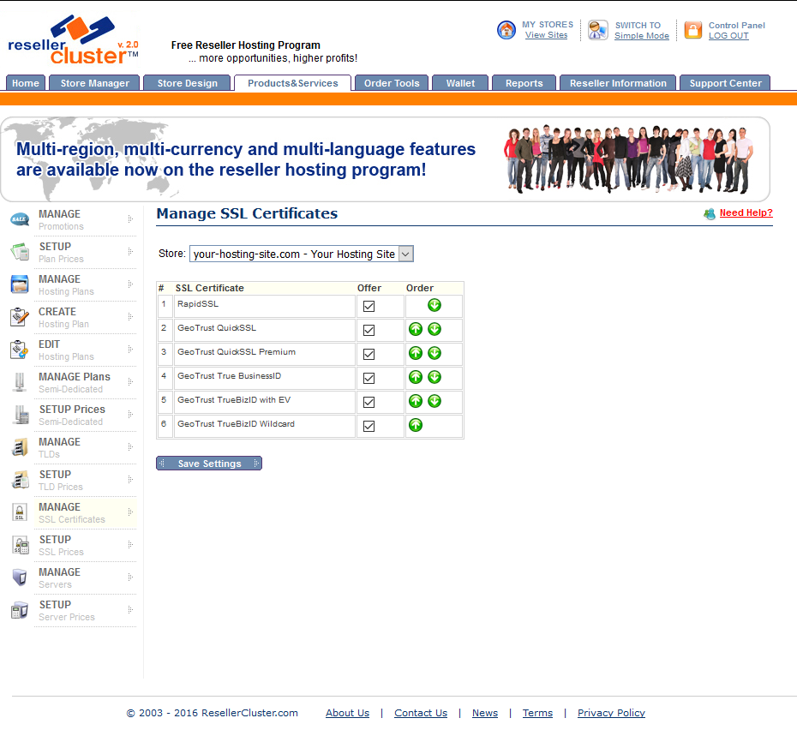The width and height of the screenshot is (797, 736).
Task: Move GeoTrust QuickSSL Premium up
Action: pyautogui.click(x=416, y=353)
